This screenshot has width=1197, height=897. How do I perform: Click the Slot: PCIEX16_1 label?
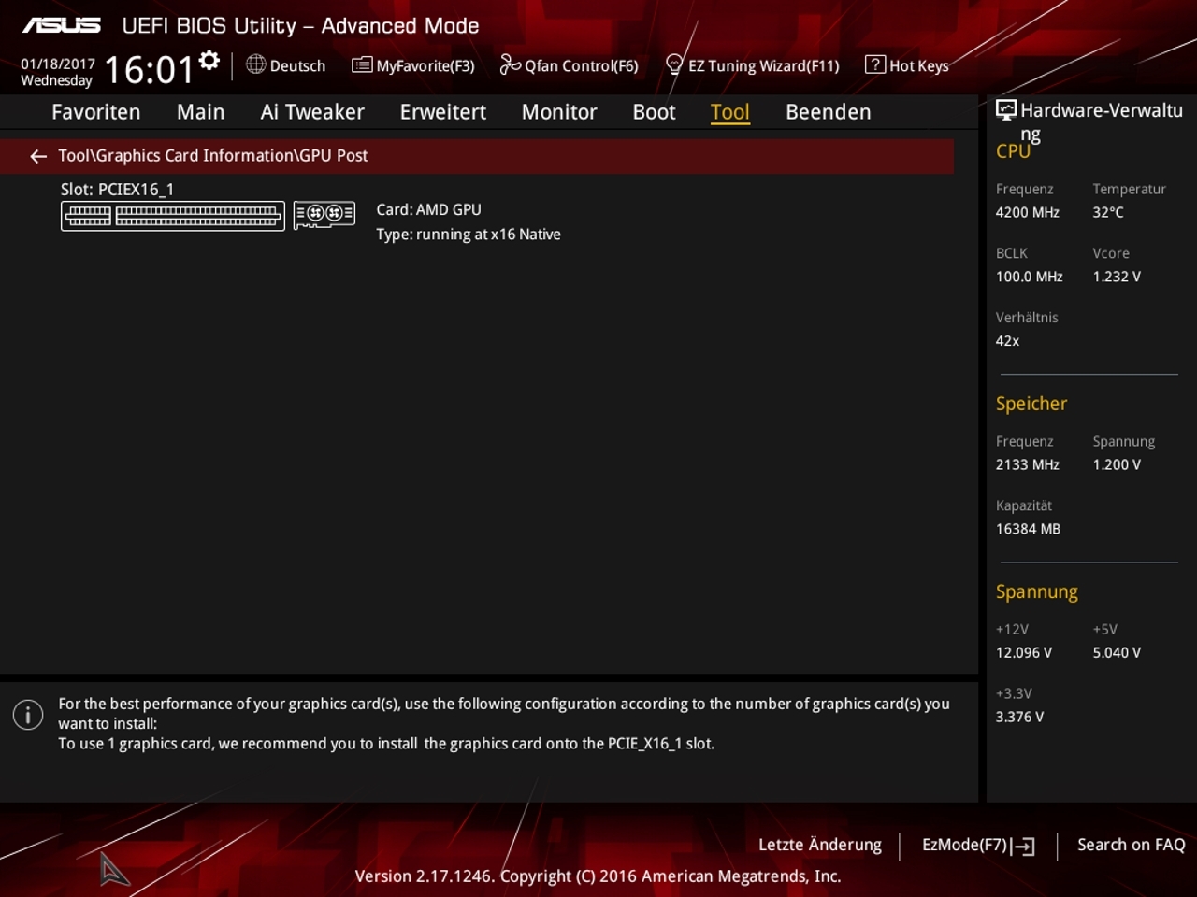click(x=117, y=189)
